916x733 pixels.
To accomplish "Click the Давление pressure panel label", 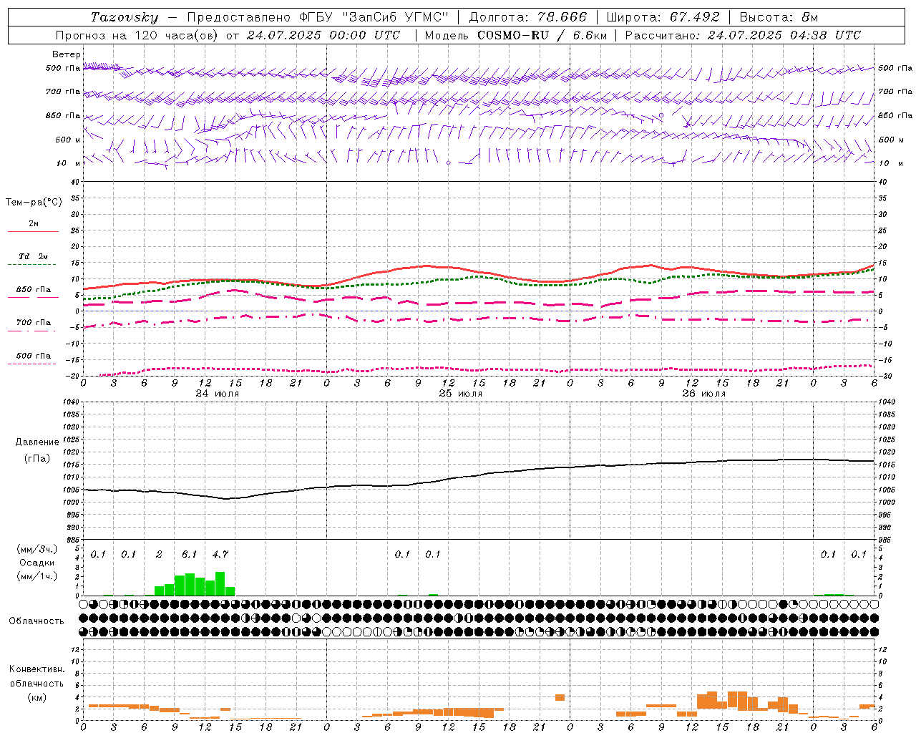I will (x=37, y=442).
